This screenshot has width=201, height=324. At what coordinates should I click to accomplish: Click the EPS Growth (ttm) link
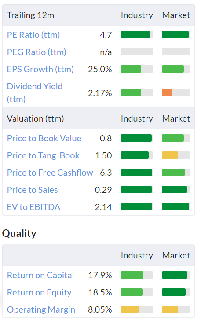(40, 69)
